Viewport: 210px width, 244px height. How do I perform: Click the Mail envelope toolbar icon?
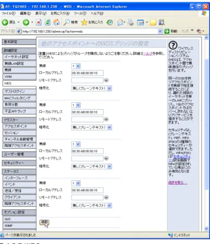(121, 22)
